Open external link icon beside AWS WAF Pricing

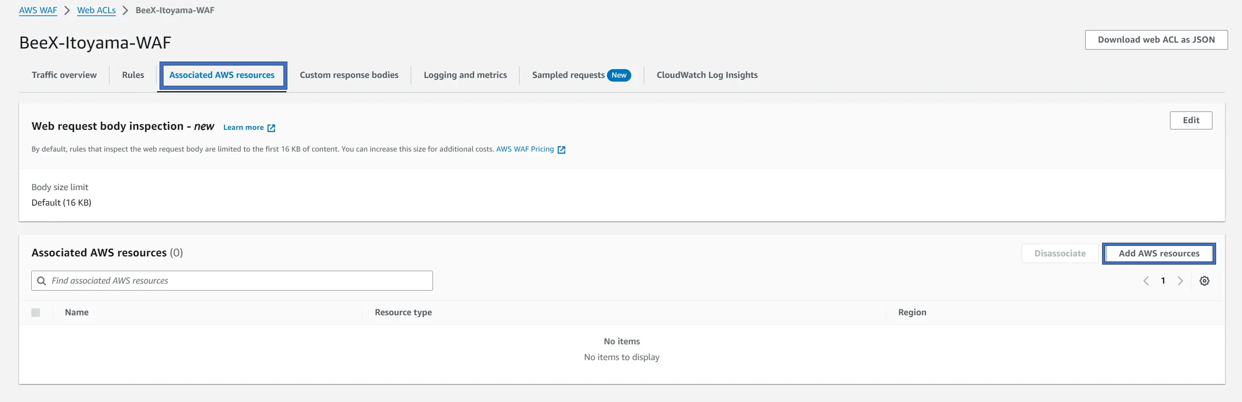561,150
